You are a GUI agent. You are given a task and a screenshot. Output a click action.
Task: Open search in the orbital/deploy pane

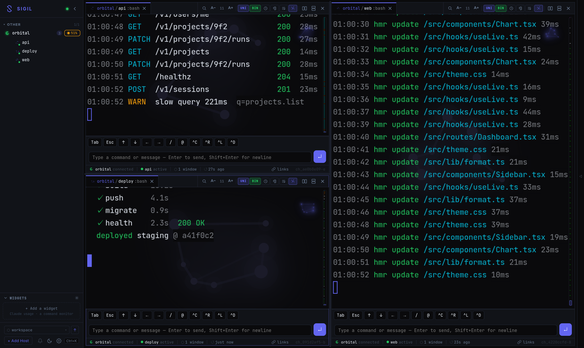[x=204, y=181]
